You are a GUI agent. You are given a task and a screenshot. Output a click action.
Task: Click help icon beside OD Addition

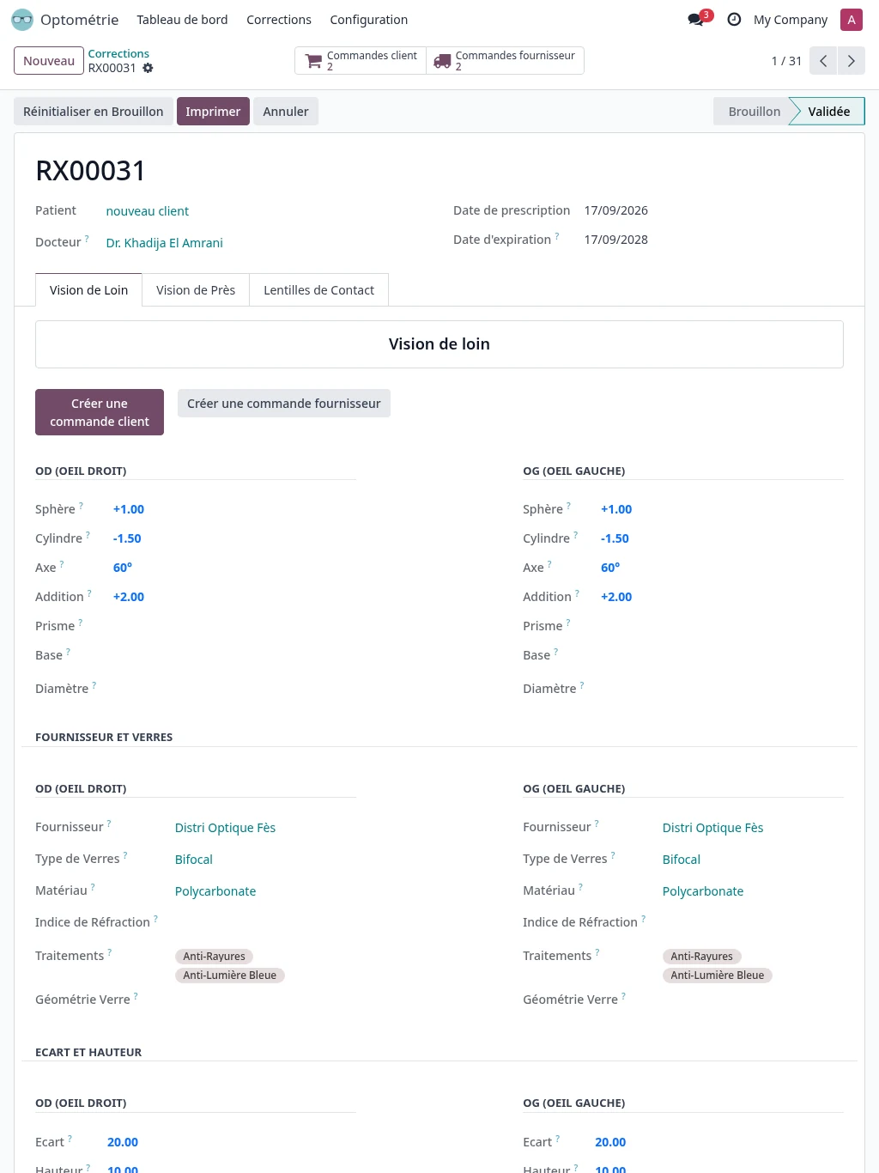(x=89, y=593)
